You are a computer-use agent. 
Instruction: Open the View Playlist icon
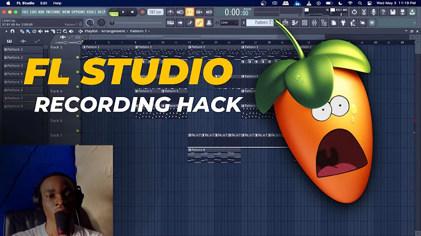click(285, 23)
